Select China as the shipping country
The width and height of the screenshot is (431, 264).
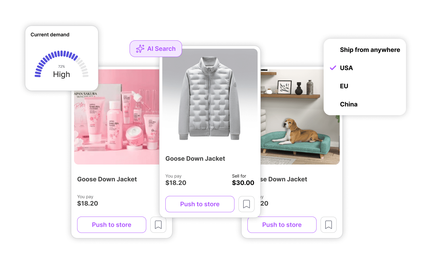coord(349,104)
